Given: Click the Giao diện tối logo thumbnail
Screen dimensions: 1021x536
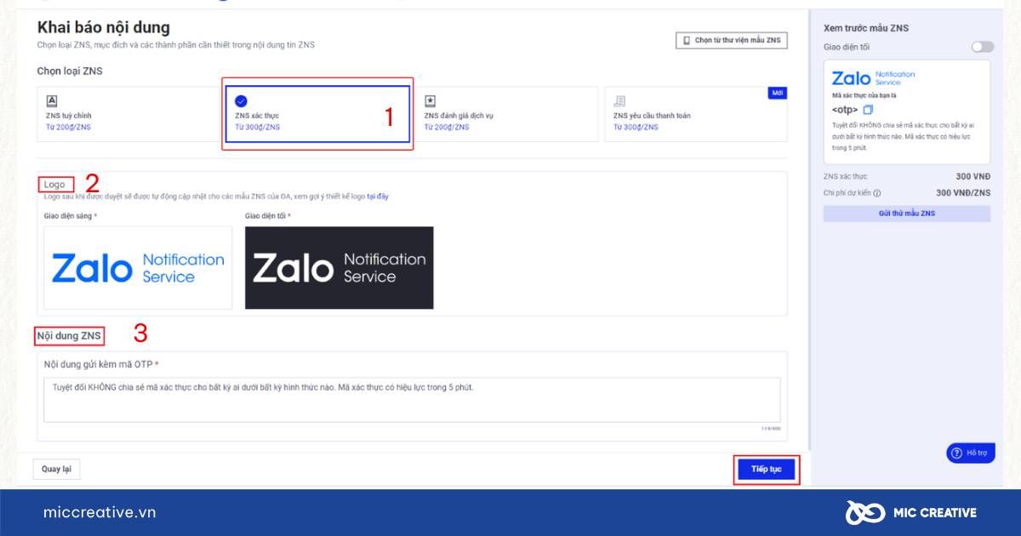Looking at the screenshot, I should coord(339,268).
